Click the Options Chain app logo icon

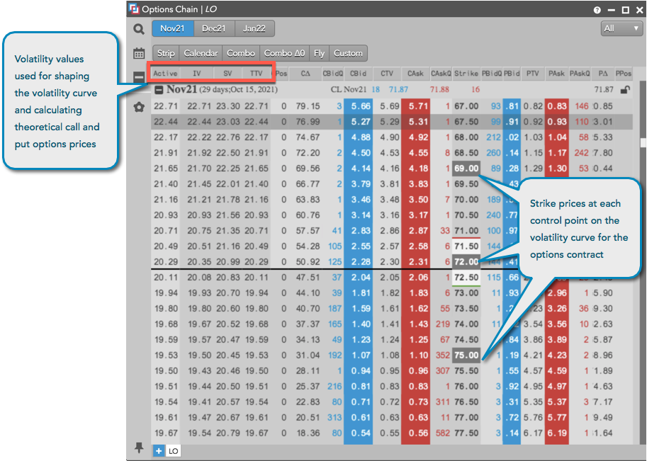134,10
